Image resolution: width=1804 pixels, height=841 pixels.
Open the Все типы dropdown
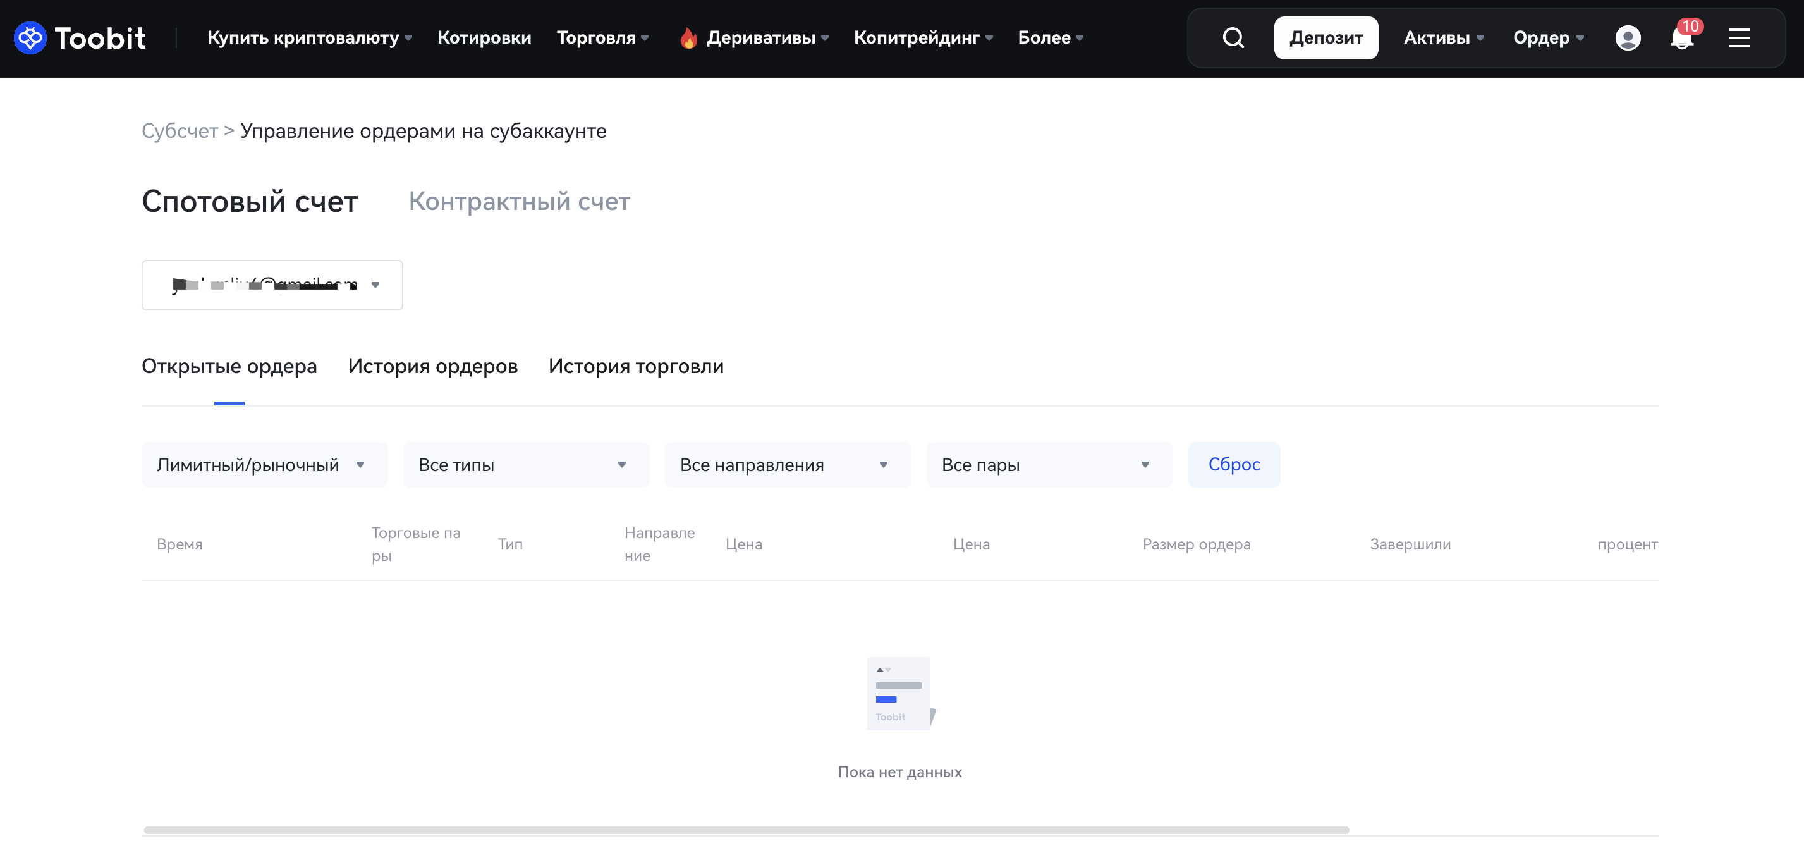coord(526,465)
